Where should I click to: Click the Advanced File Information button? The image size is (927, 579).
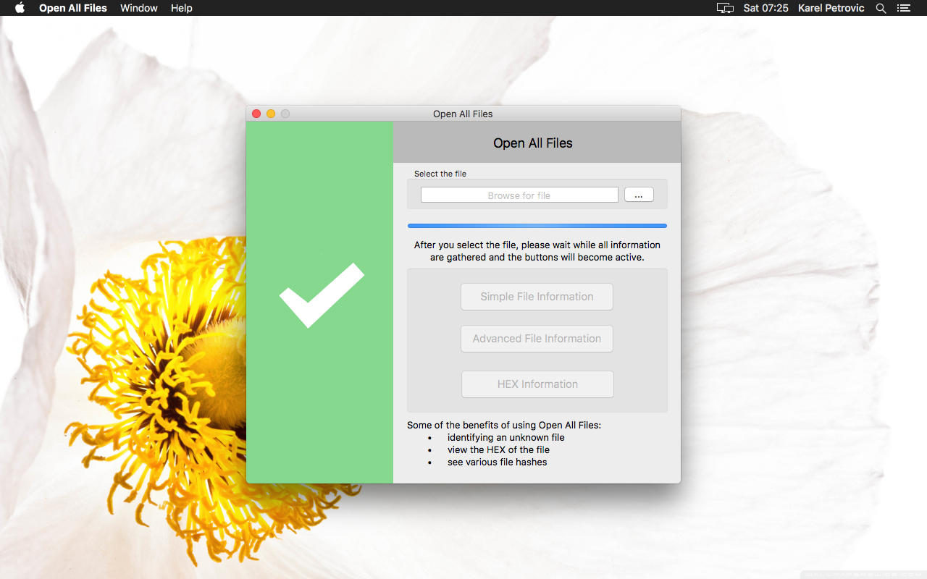pos(537,339)
